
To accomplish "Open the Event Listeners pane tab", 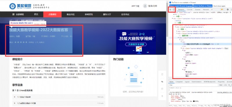I will pyautogui.click(x=197, y=82).
